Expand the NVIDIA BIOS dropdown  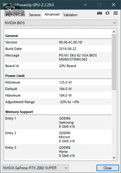point(60,23)
